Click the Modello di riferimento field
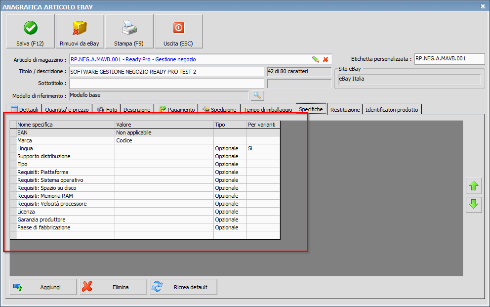The image size is (490, 307). click(x=159, y=95)
